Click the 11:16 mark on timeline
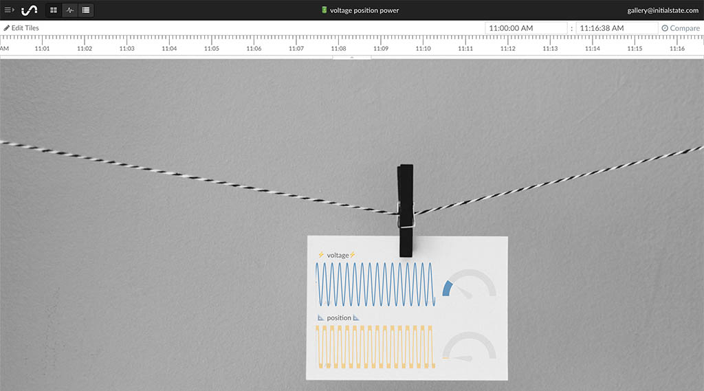The width and height of the screenshot is (704, 391). click(677, 48)
